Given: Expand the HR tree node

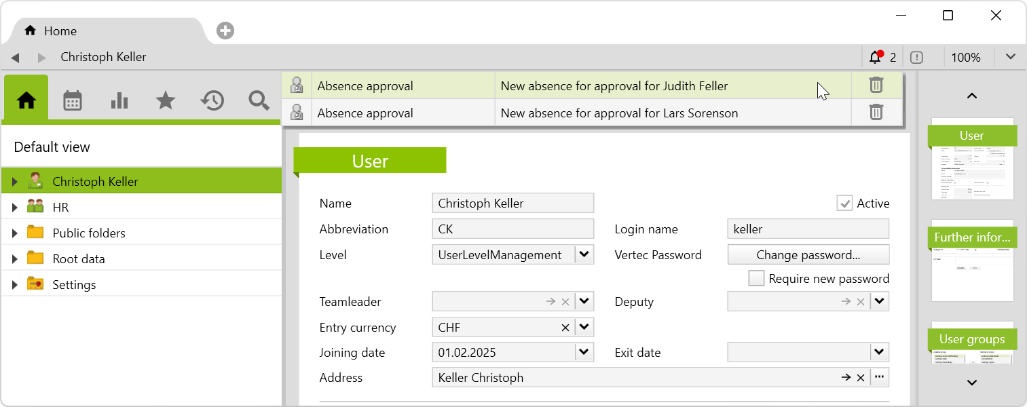Looking at the screenshot, I should click(14, 208).
